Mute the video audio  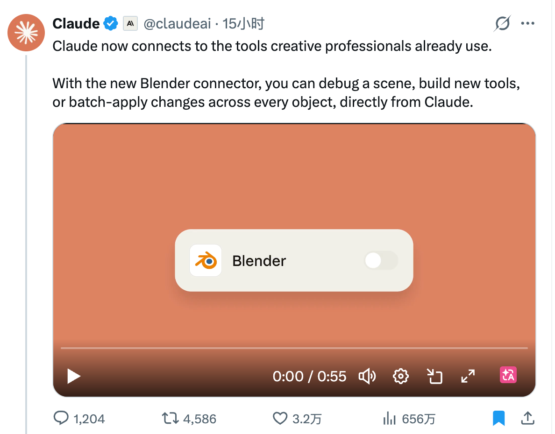point(367,376)
